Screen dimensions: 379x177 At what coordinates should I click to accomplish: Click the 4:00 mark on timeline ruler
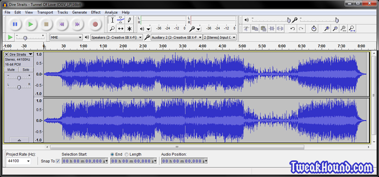pyautogui.click(x=202, y=46)
